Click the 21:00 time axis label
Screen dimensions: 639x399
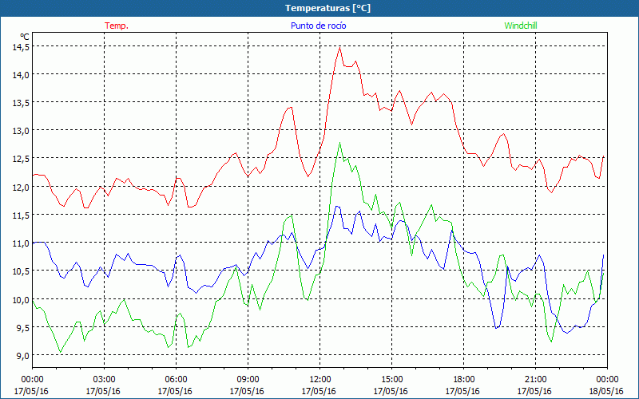(535, 380)
